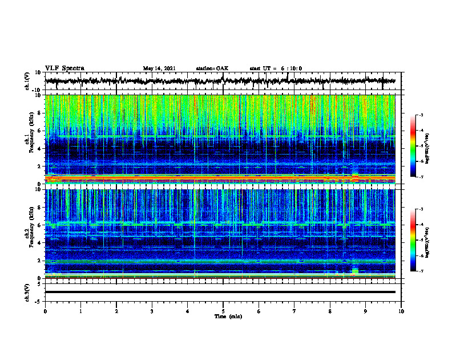Click the 3 minute tick label
The width and height of the screenshot is (452, 349).
pyautogui.click(x=152, y=311)
